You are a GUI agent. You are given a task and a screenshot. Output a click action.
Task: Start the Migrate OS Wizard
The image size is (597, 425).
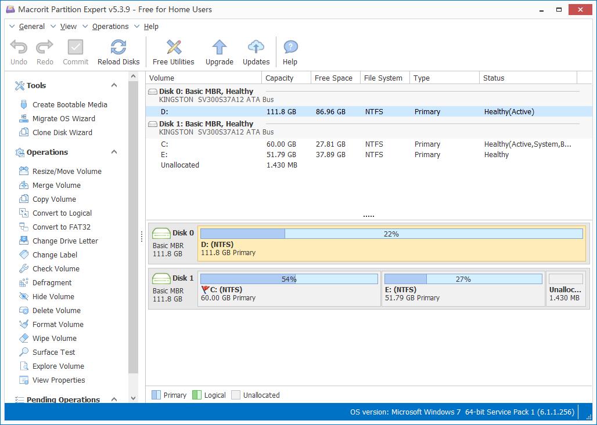tap(63, 118)
